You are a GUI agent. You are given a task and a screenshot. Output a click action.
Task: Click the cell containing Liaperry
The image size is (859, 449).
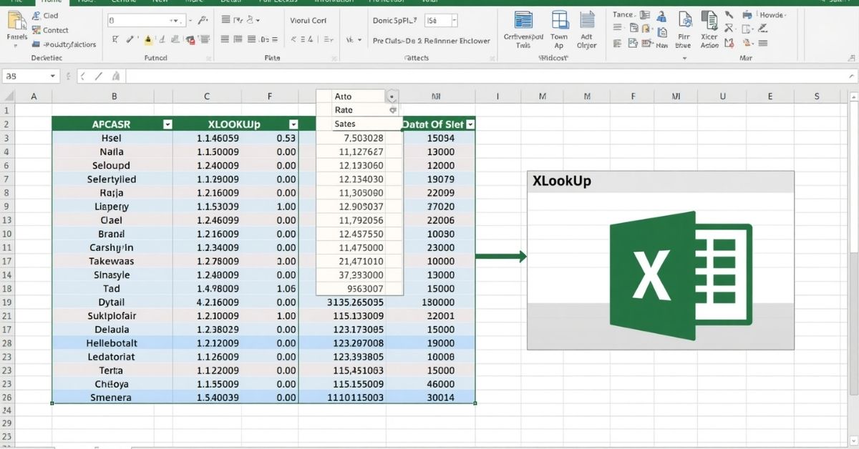[x=112, y=206]
